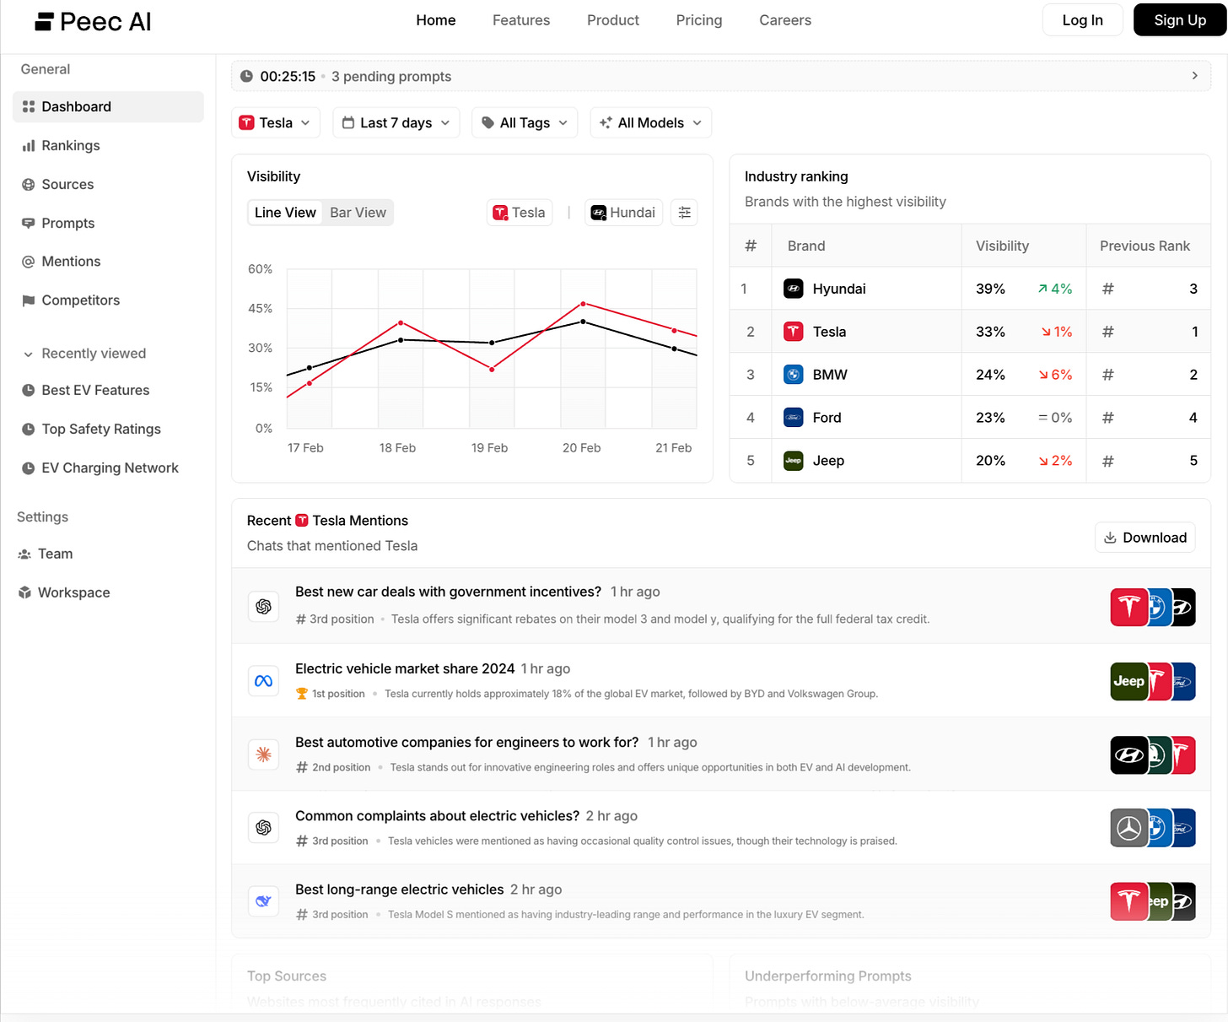Viewport: 1228px width, 1022px height.
Task: Click the clock icon beside EV Charging Network
Action: [28, 468]
